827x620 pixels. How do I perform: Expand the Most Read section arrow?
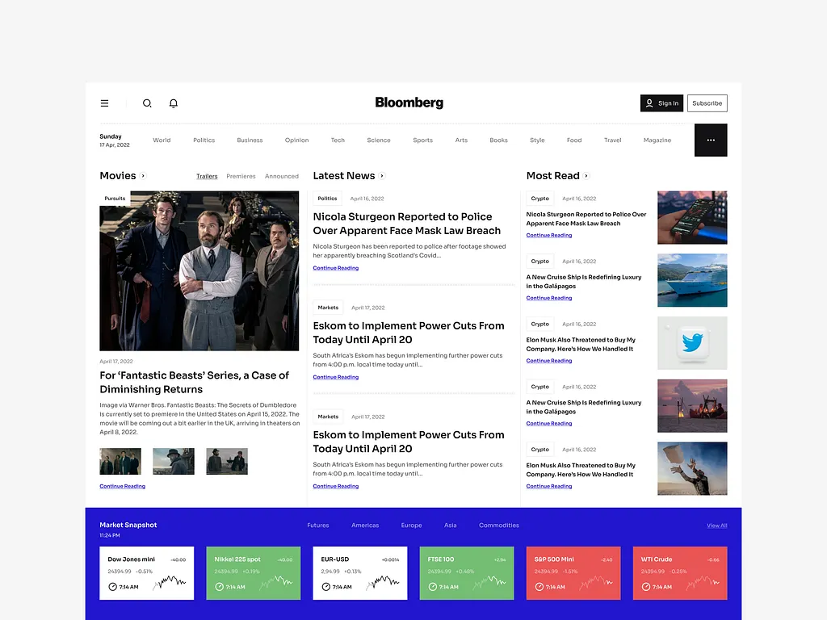(587, 176)
